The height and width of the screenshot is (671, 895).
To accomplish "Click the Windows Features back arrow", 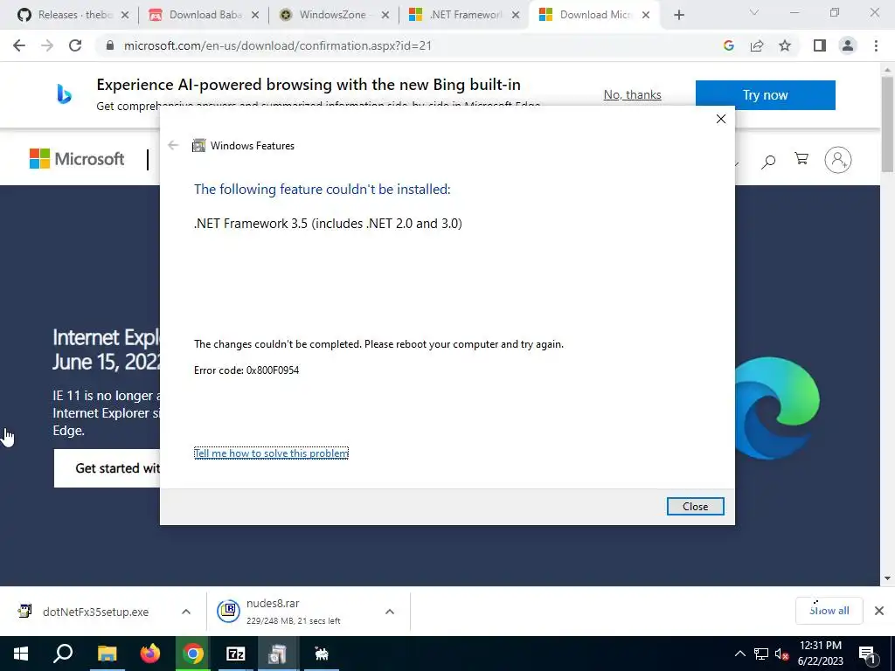I will point(173,146).
